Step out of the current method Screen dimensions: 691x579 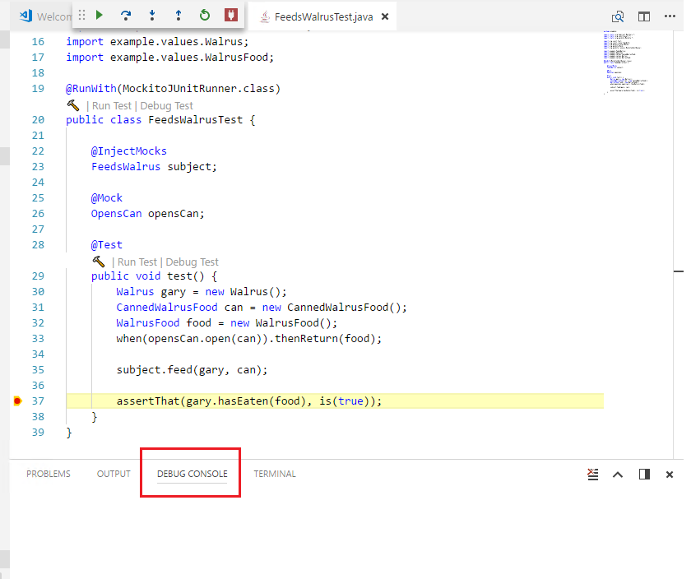pos(178,15)
